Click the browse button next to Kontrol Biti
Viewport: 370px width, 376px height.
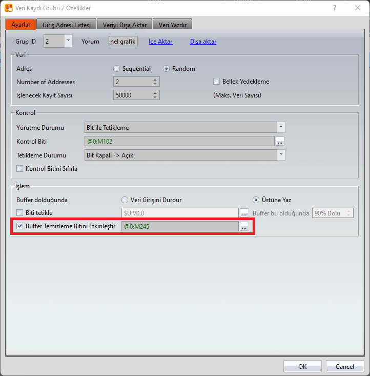click(280, 142)
